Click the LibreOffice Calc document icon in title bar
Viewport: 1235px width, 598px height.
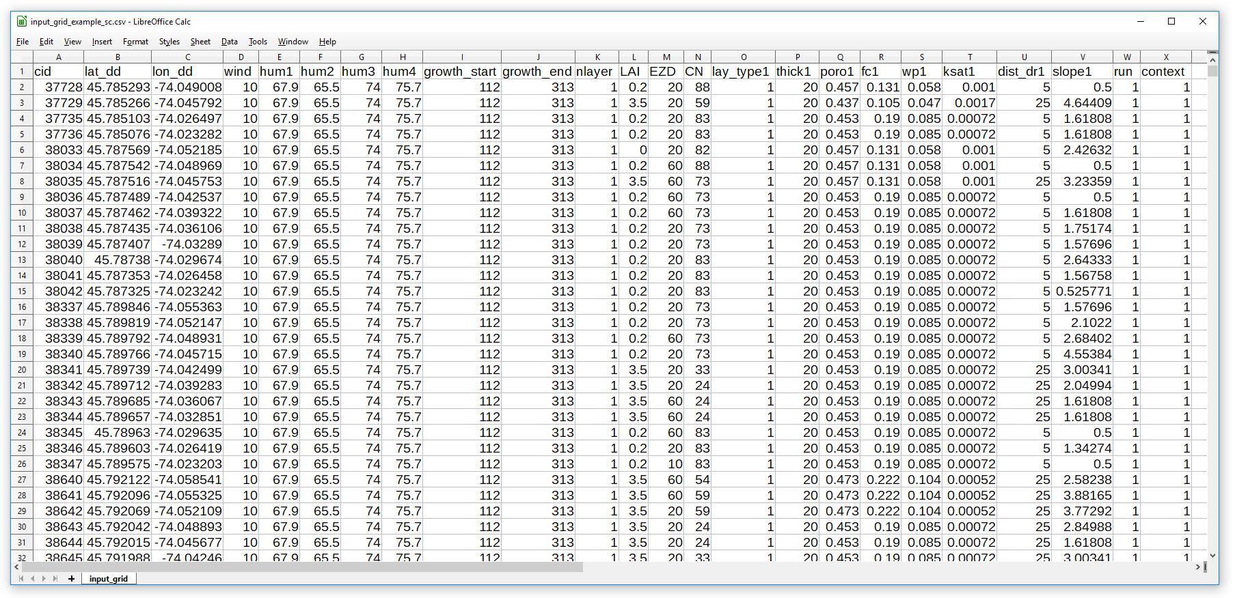[22, 21]
